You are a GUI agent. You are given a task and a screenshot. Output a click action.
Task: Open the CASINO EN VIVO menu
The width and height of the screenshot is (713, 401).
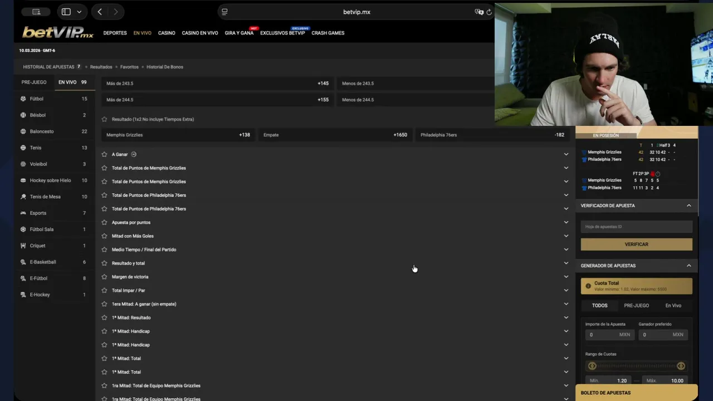point(200,33)
